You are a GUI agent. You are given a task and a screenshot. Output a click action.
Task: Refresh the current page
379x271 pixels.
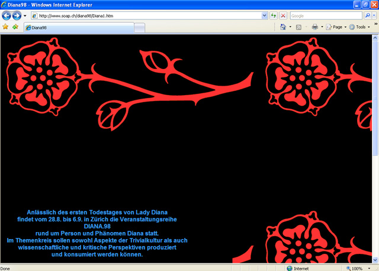[x=274, y=15]
